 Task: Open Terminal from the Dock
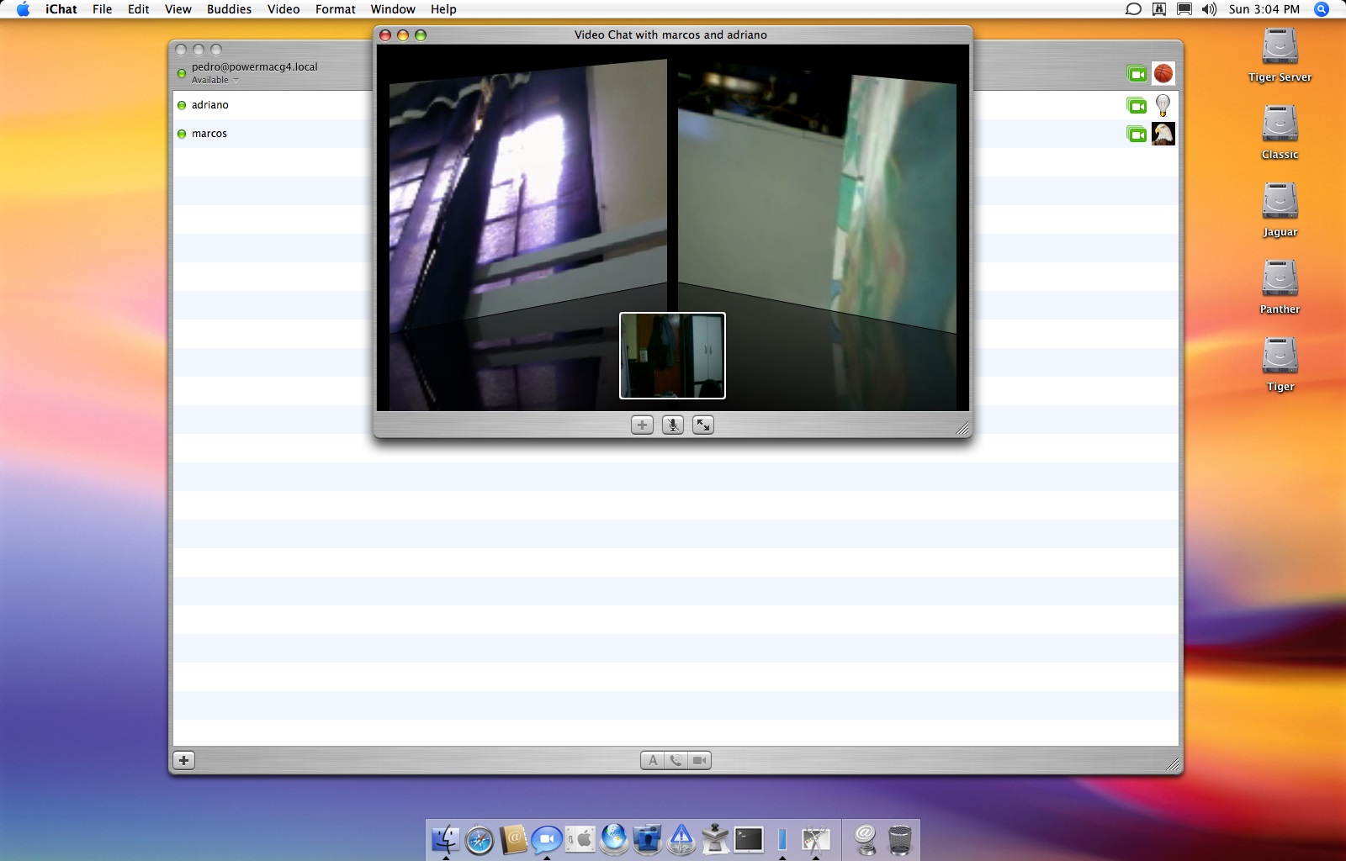point(749,839)
